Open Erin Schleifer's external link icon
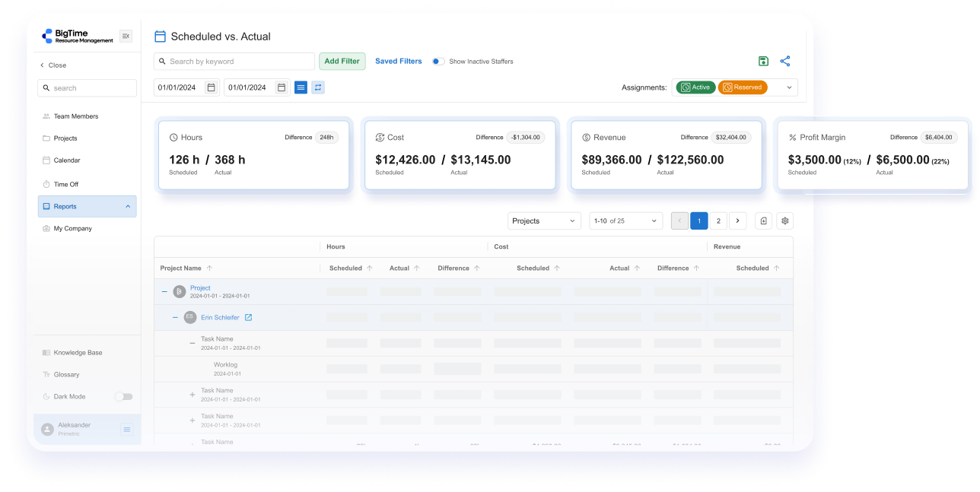Image resolution: width=980 pixels, height=492 pixels. point(248,318)
